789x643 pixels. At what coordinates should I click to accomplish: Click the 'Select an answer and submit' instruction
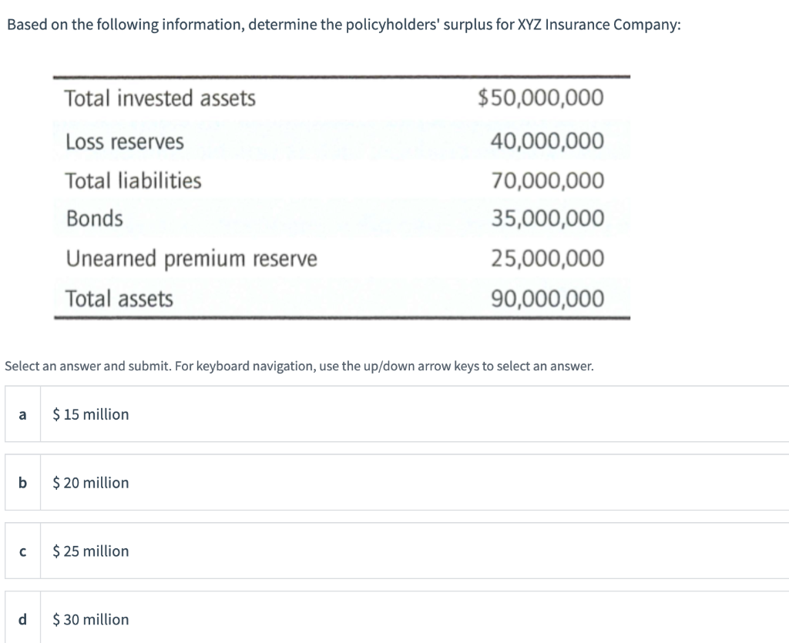click(x=300, y=366)
